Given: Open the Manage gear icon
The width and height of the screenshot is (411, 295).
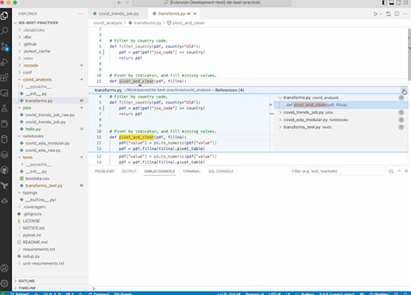Looking at the screenshot, I should coord(5,284).
